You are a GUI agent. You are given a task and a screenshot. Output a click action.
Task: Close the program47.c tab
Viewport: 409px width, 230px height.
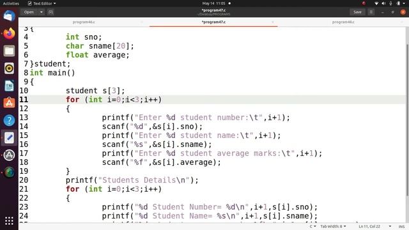[x=273, y=22]
